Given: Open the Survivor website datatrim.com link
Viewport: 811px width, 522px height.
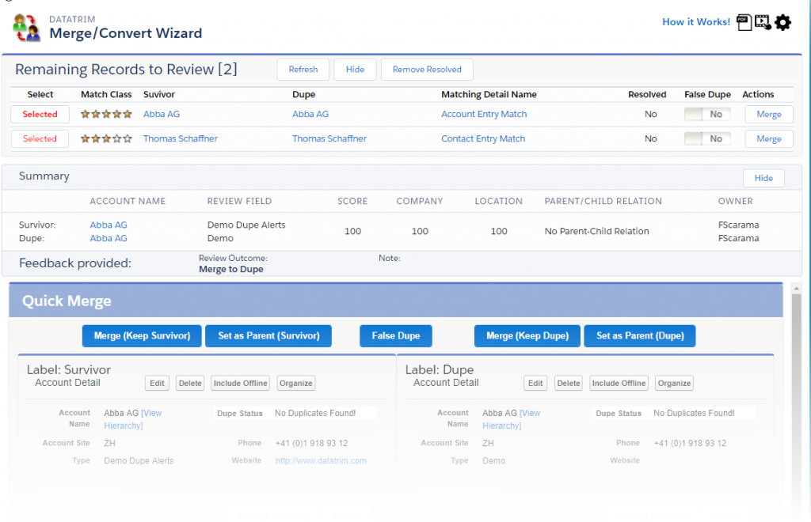Looking at the screenshot, I should tap(321, 461).
